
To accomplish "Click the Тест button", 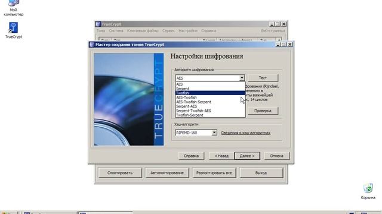I will 263,78.
